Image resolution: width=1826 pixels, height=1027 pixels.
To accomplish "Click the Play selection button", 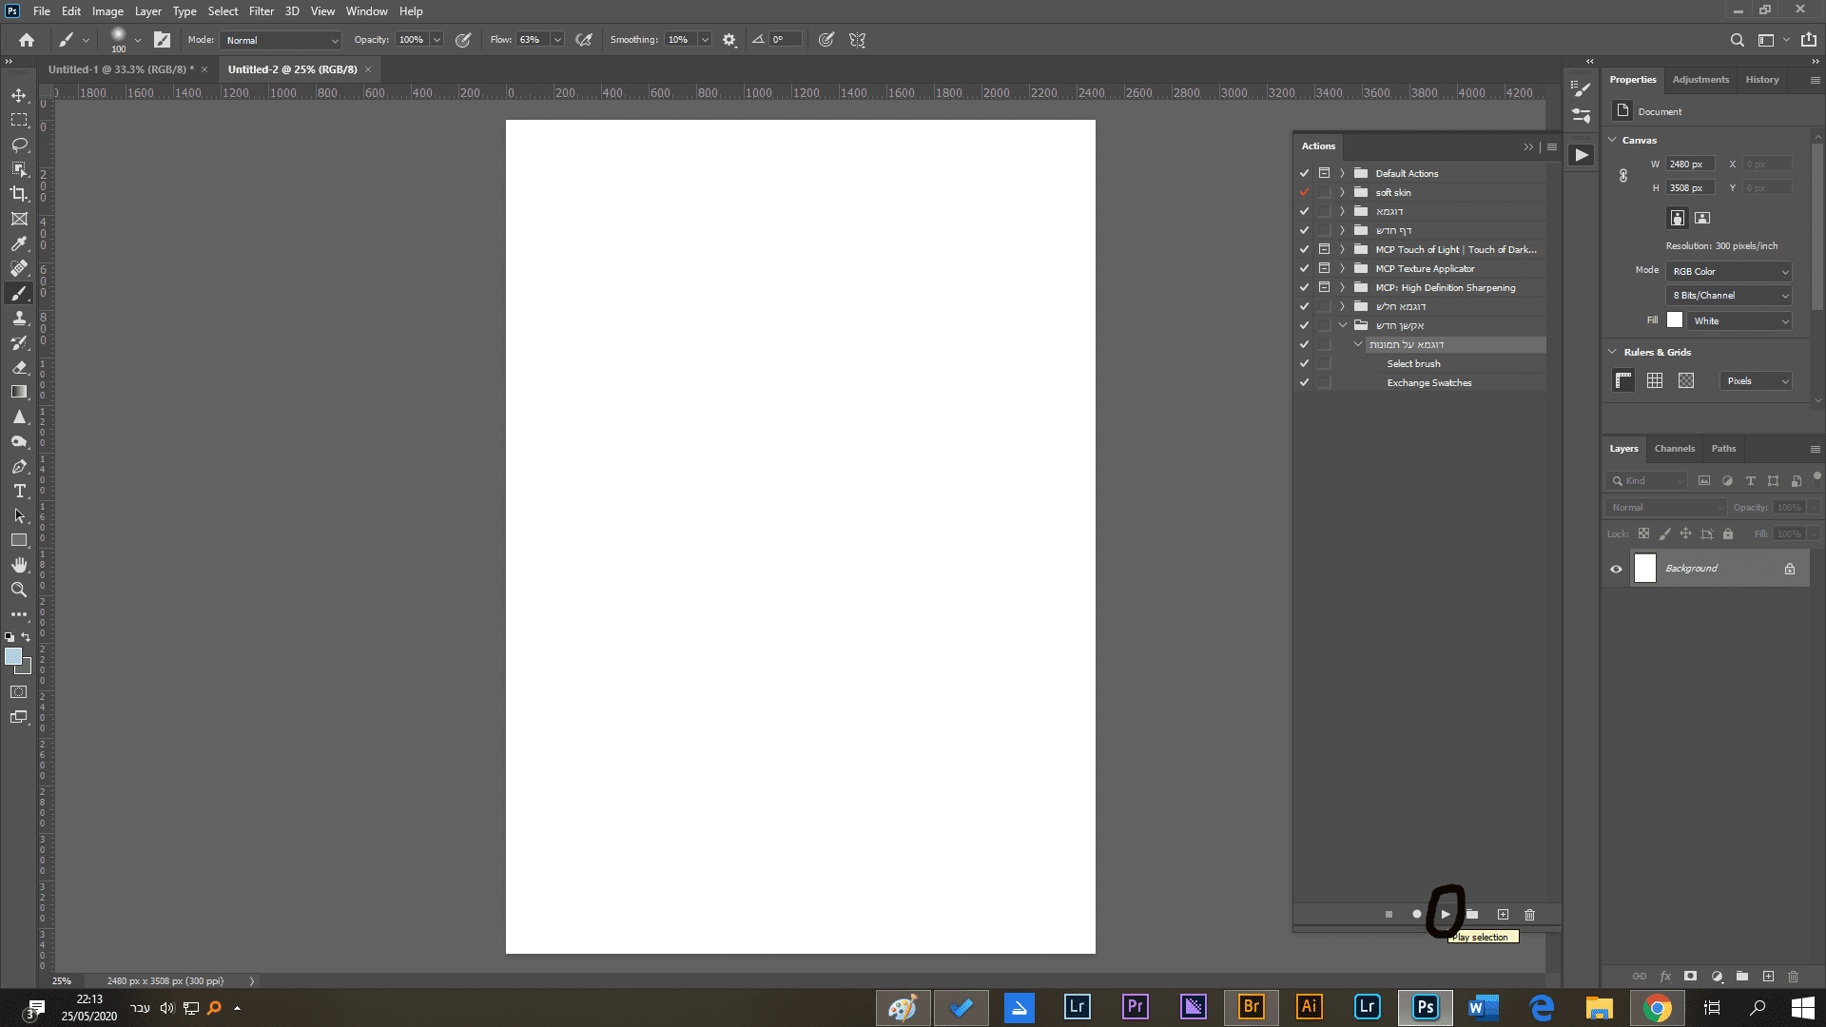I will point(1445,915).
